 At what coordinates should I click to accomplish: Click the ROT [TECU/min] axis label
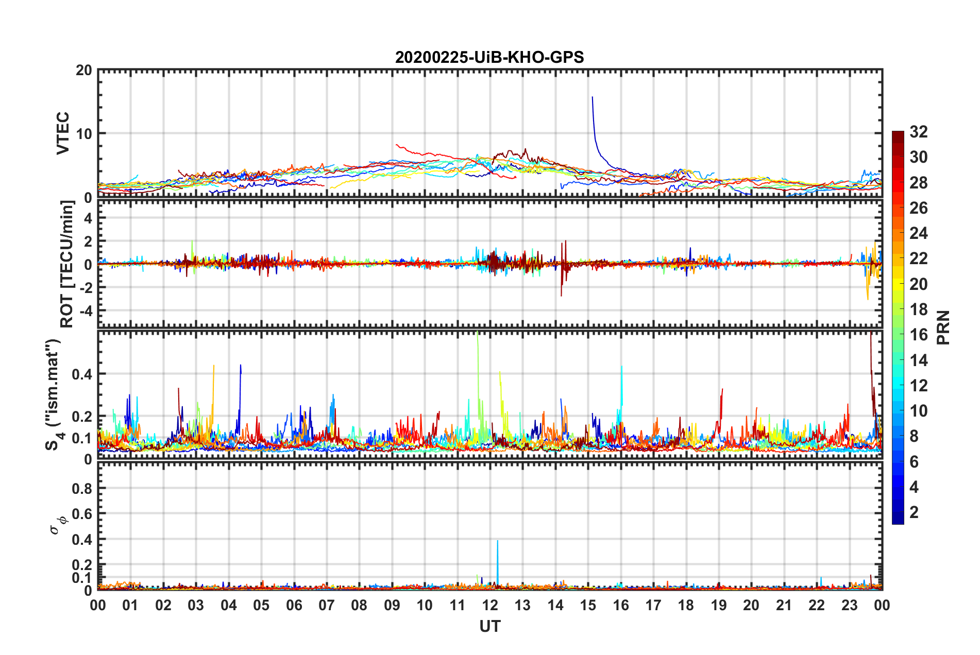click(67, 264)
